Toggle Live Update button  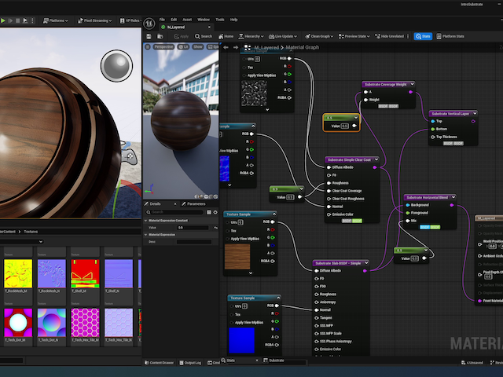pos(283,37)
